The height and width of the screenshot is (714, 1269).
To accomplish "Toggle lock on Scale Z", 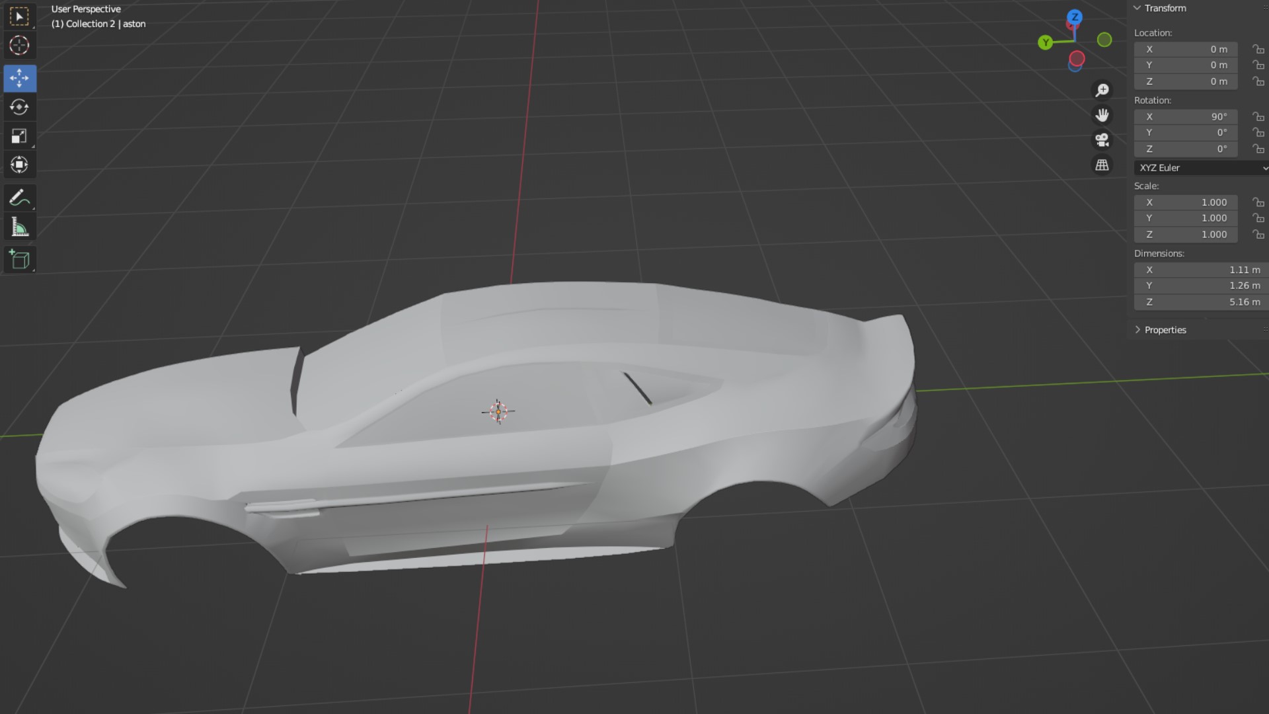I will click(1258, 235).
